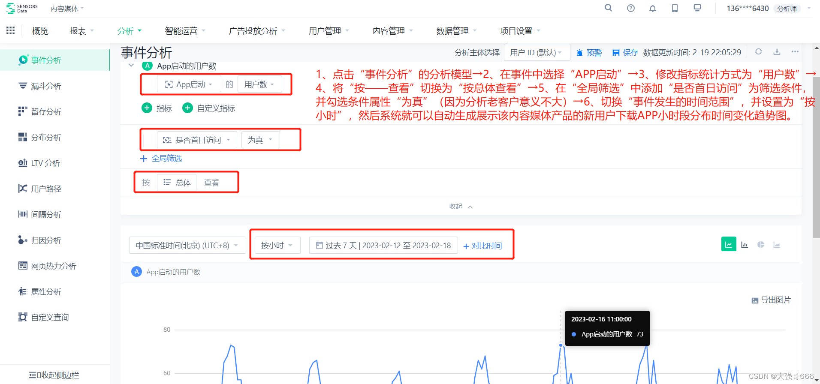Select the area chart view icon

point(777,245)
